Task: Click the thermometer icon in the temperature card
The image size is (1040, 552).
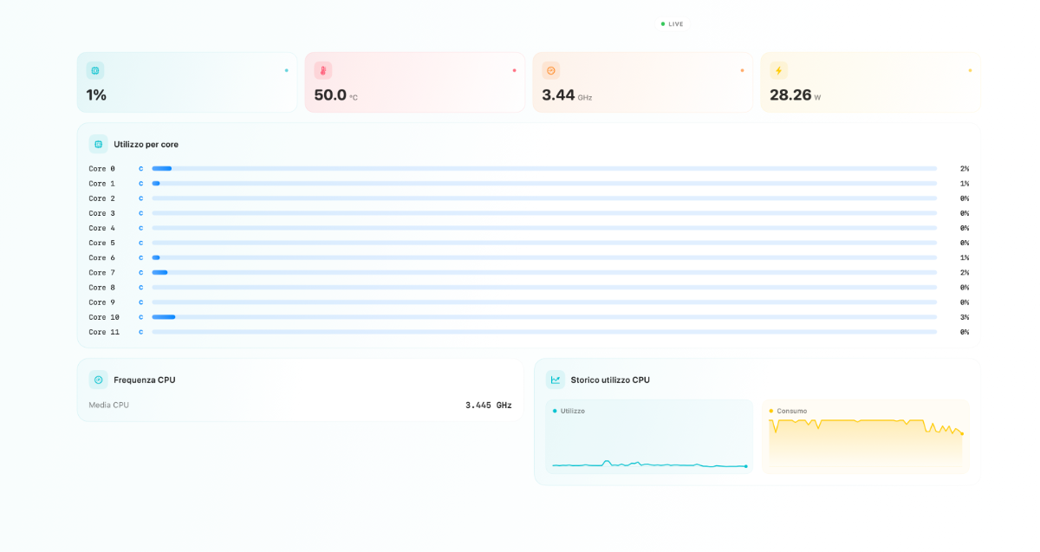Action: 323,70
